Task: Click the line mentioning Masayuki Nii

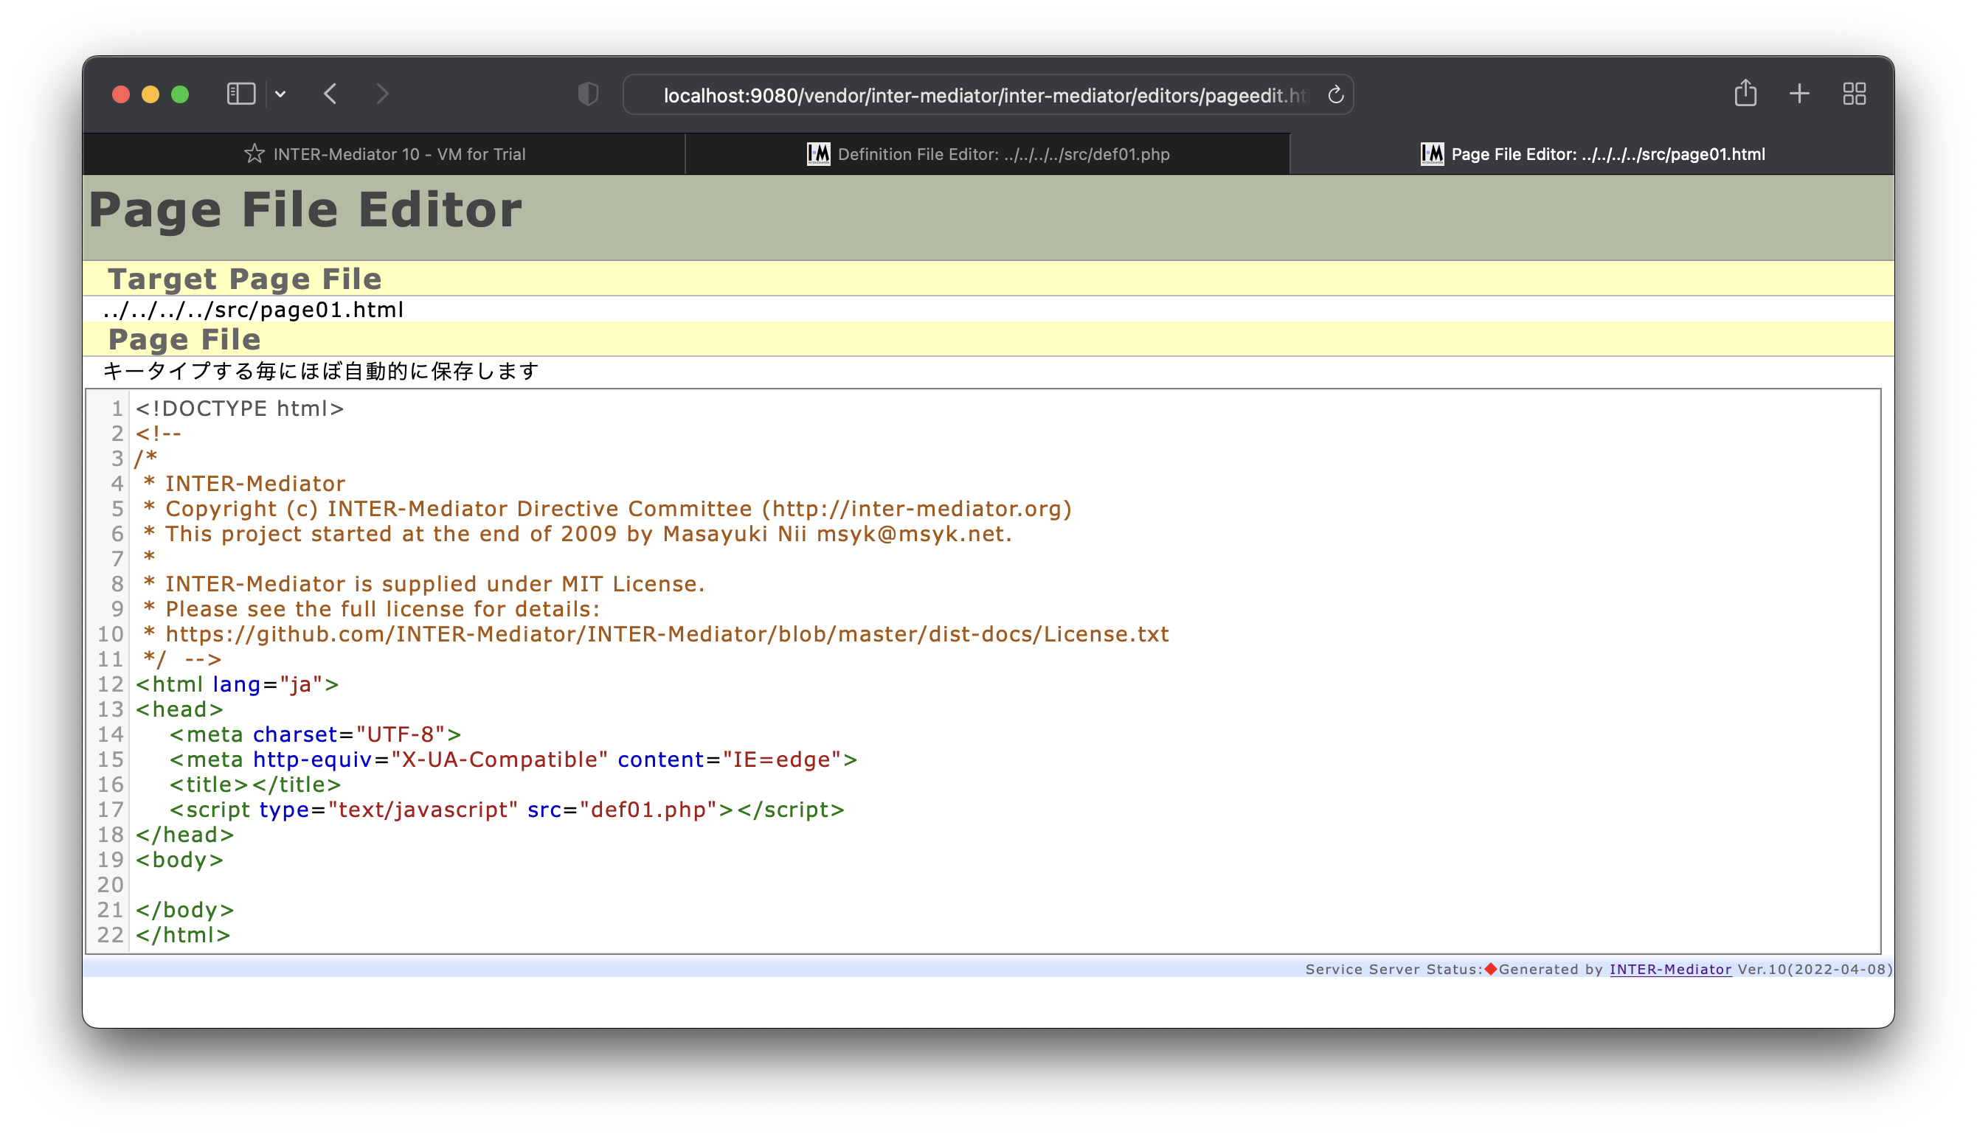Action: pyautogui.click(x=578, y=534)
